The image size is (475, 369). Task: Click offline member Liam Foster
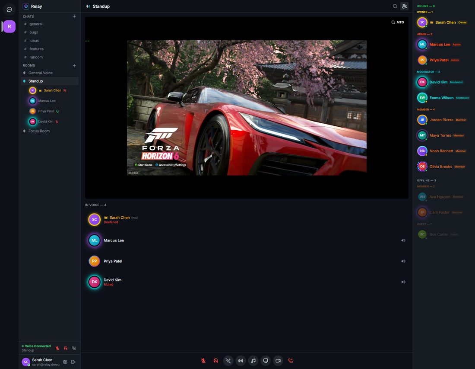tap(443, 212)
